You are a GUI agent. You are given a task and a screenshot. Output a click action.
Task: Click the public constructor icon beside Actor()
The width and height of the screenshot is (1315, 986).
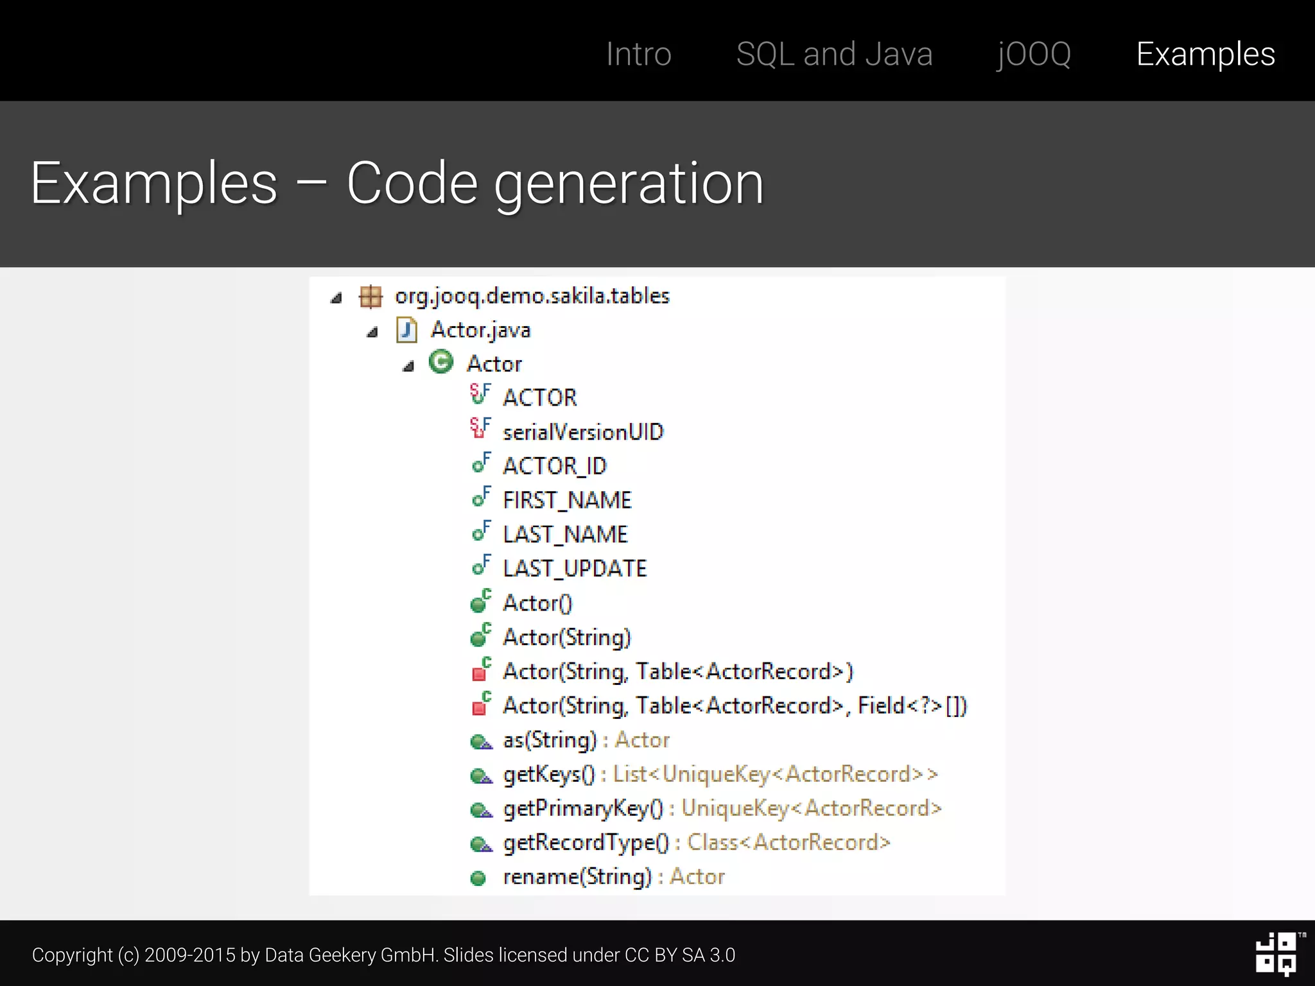480,601
